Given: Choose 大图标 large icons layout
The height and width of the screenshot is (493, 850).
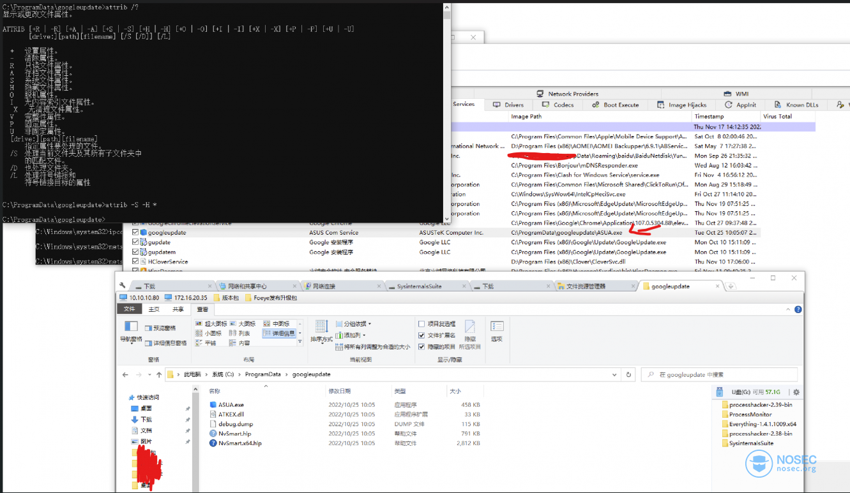Looking at the screenshot, I should pyautogui.click(x=243, y=324).
